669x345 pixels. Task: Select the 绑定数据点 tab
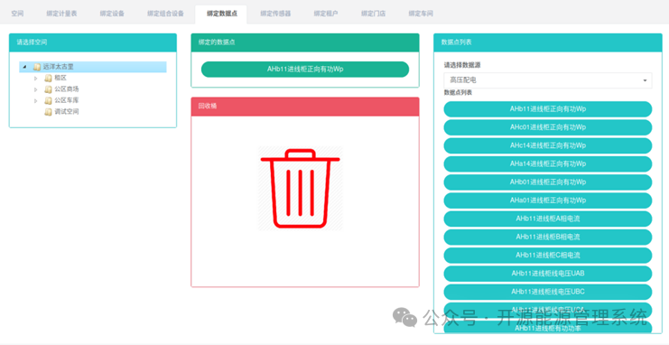221,14
